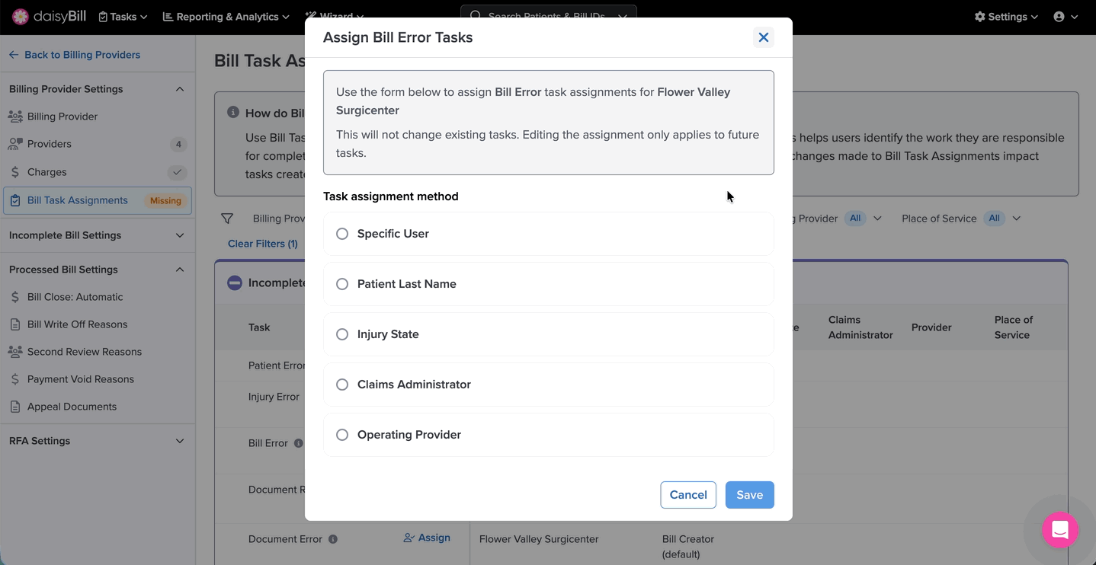This screenshot has width=1096, height=565.
Task: Open the Reporting & Analytics menu
Action: click(x=226, y=17)
